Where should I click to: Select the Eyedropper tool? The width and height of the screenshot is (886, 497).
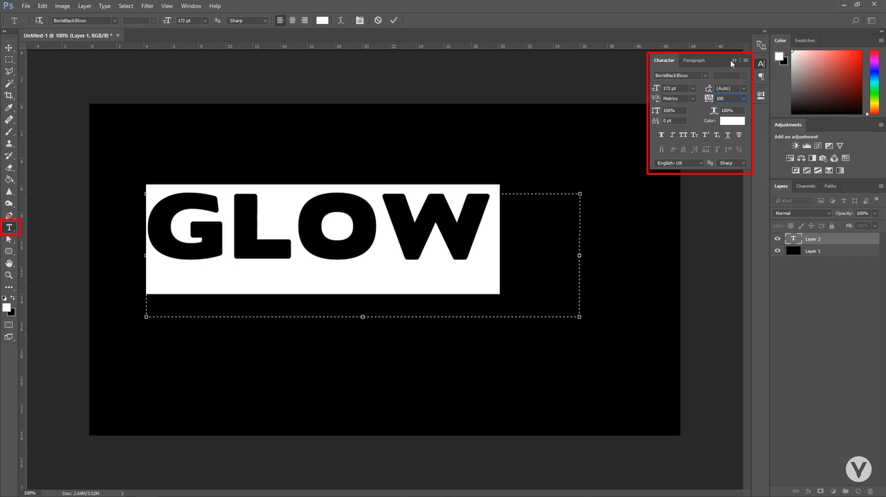click(x=9, y=108)
